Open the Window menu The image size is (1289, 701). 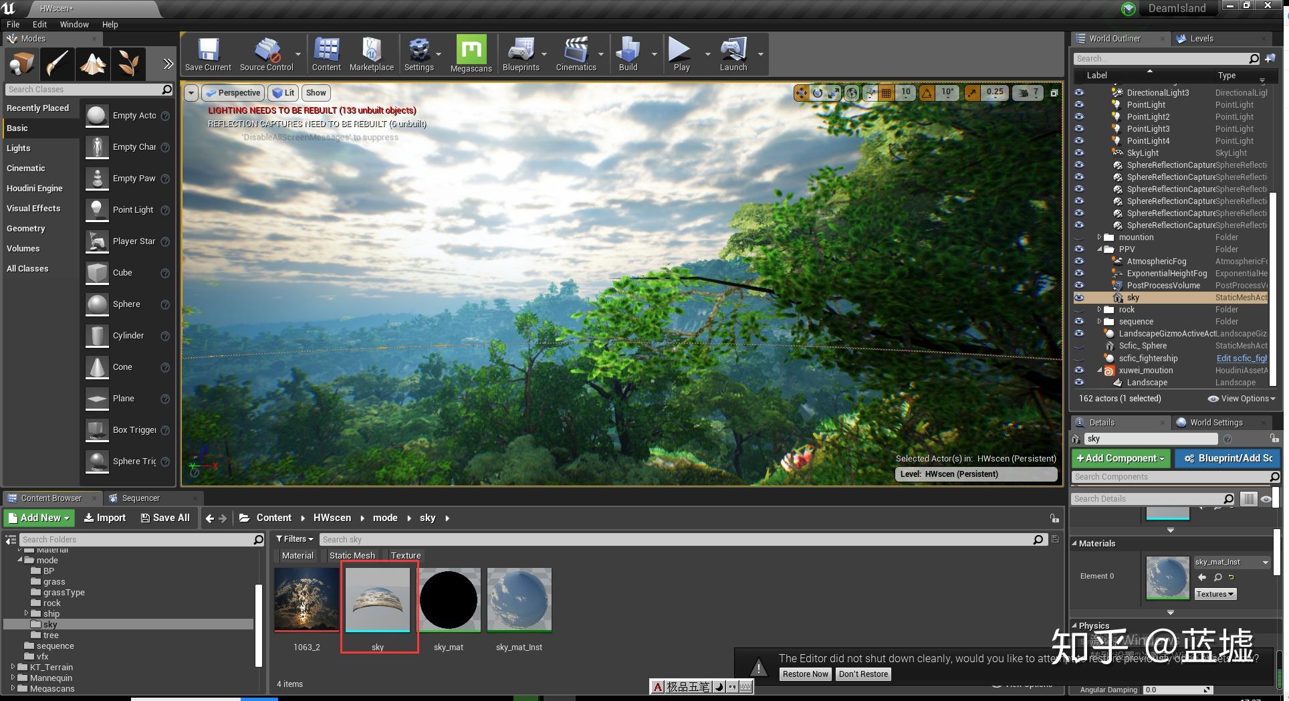pyautogui.click(x=74, y=24)
